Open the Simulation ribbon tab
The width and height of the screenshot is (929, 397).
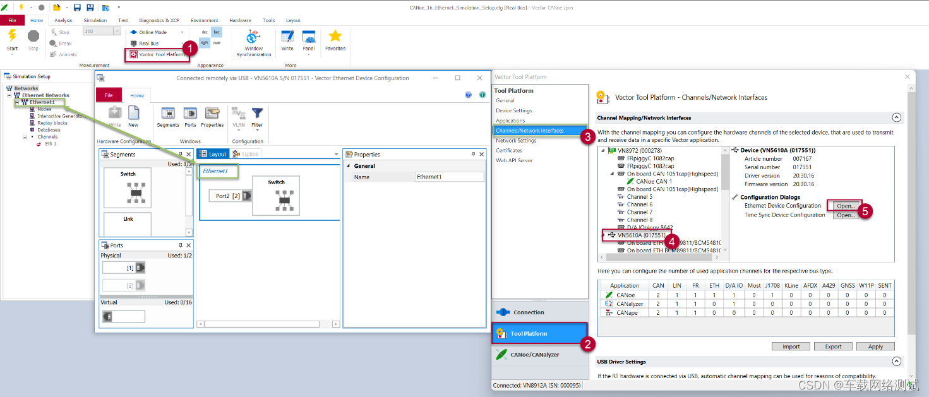[95, 20]
